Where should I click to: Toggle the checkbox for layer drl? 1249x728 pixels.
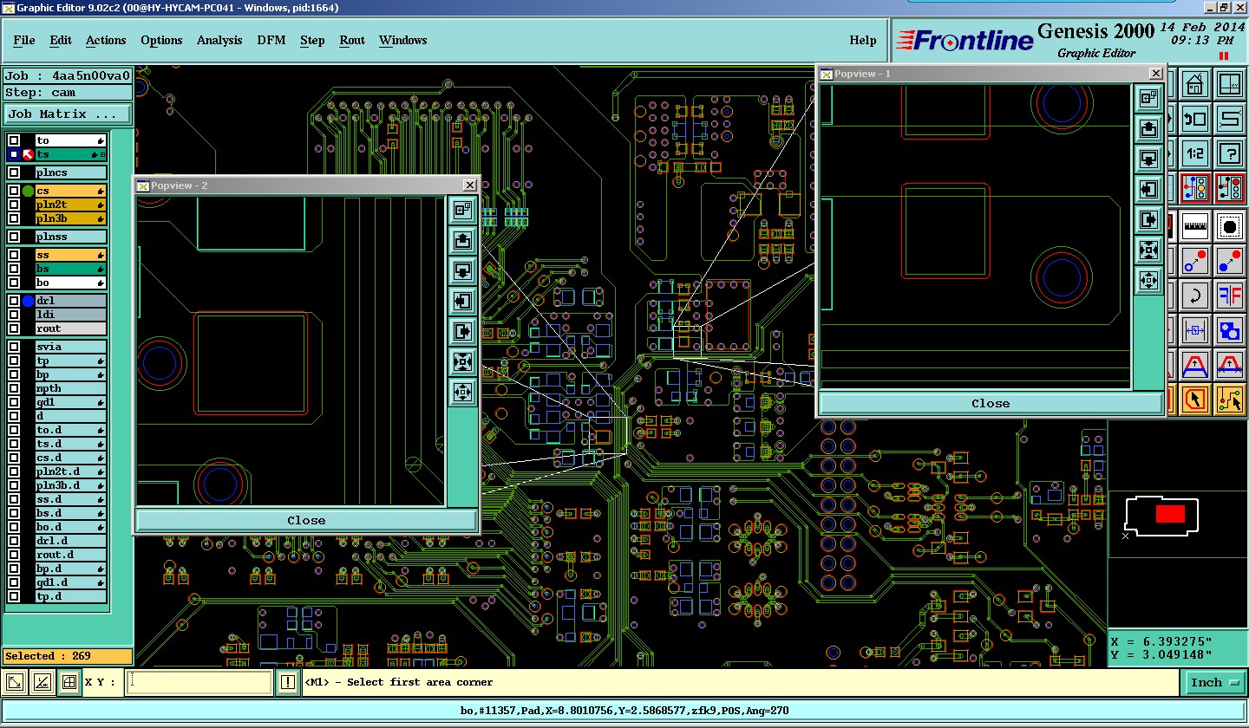pos(14,301)
